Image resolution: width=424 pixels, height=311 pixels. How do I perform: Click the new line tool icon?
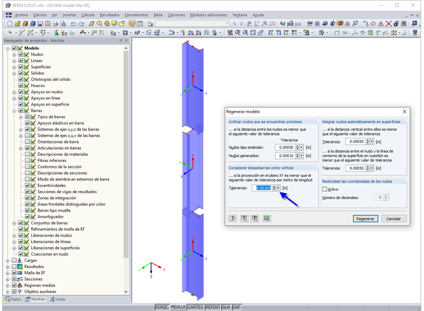click(x=22, y=32)
